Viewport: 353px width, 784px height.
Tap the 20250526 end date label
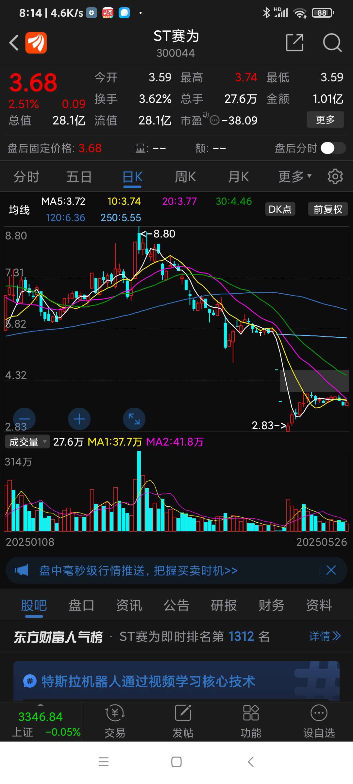point(322,542)
